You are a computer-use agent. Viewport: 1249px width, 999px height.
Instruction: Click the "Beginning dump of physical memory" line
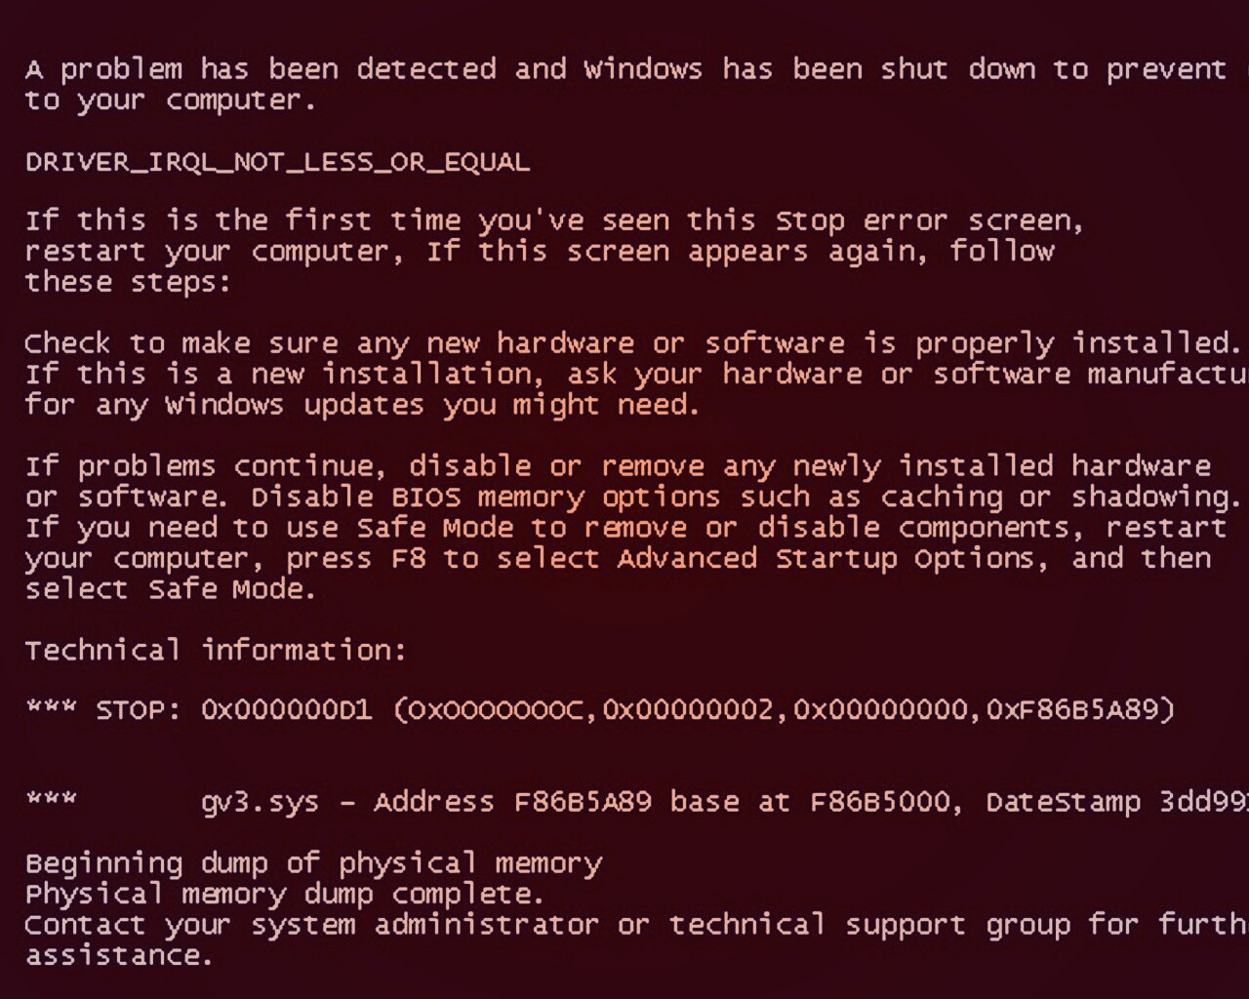tap(313, 863)
